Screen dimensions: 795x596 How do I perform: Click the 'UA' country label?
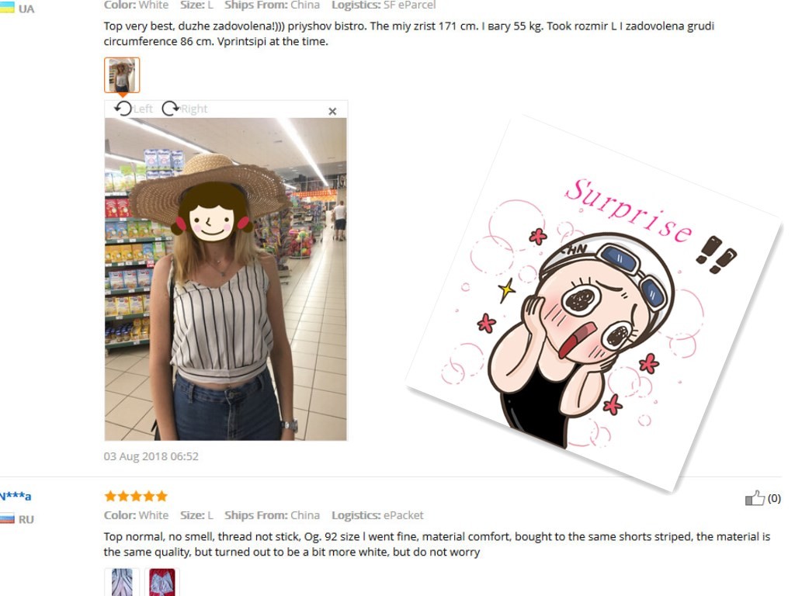pos(26,9)
